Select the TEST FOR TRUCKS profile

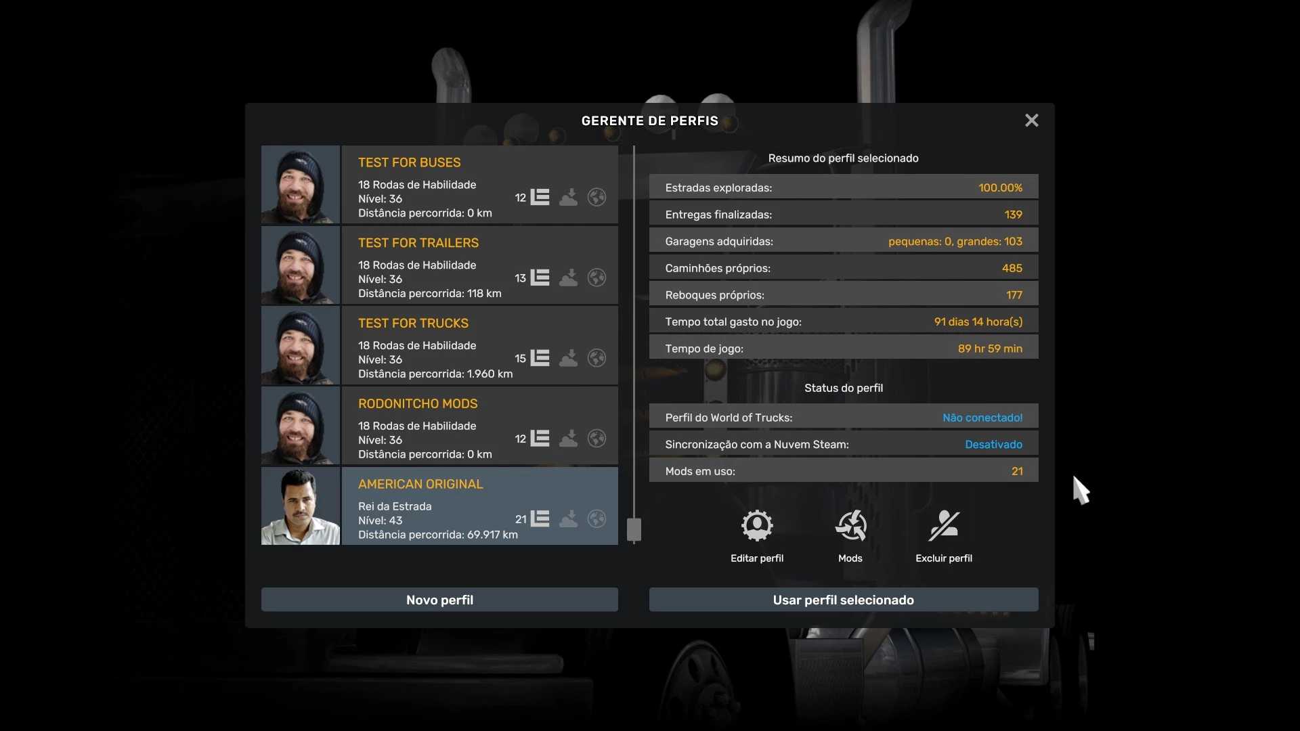click(433, 345)
